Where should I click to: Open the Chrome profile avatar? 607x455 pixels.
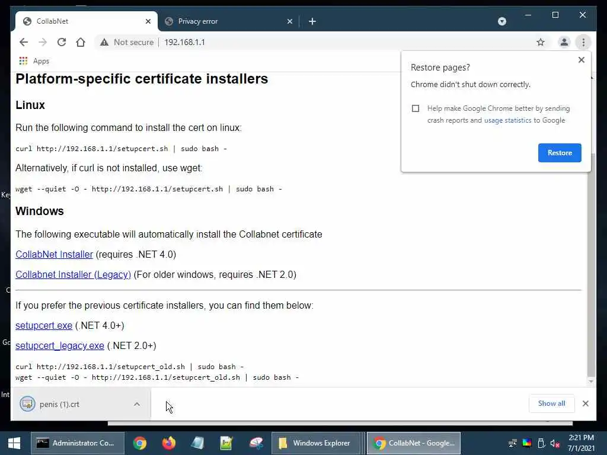pos(564,42)
